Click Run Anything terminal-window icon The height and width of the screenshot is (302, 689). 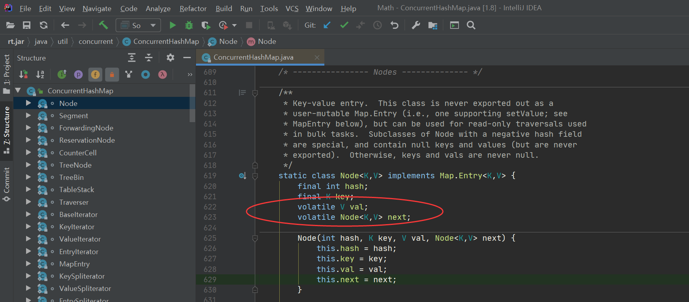[454, 25]
